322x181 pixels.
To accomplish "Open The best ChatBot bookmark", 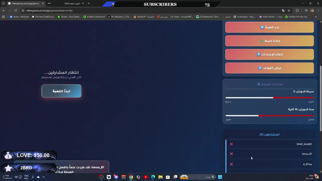I will click(43, 17).
